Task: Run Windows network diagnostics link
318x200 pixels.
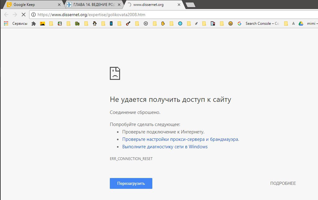Action: click(x=165, y=147)
